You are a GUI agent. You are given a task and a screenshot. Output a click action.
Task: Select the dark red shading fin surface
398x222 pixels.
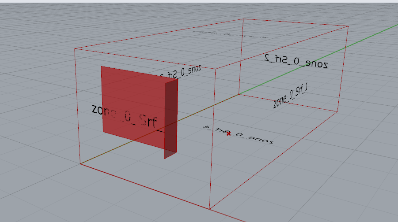pyautogui.click(x=171, y=119)
